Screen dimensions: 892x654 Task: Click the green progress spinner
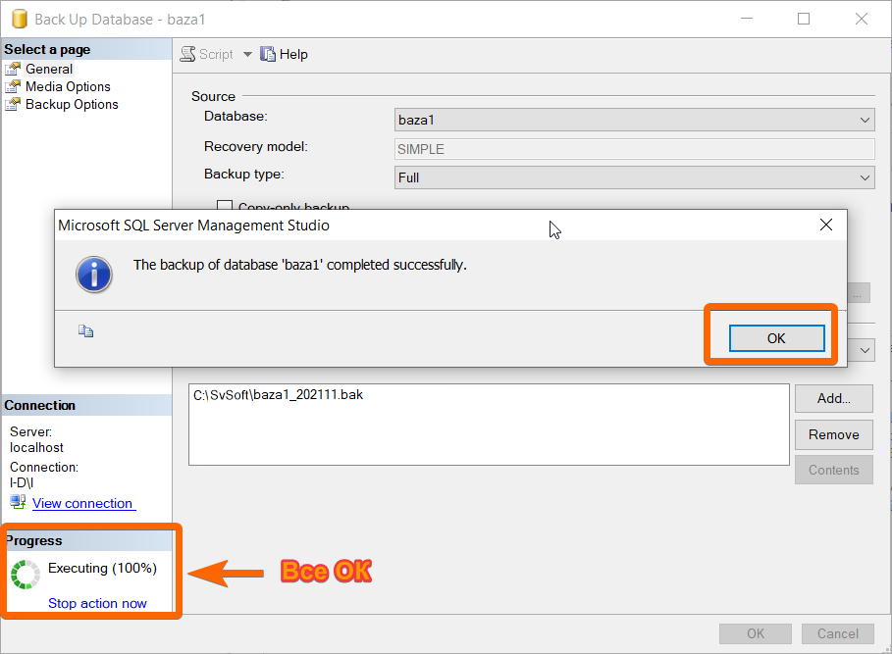coord(26,575)
